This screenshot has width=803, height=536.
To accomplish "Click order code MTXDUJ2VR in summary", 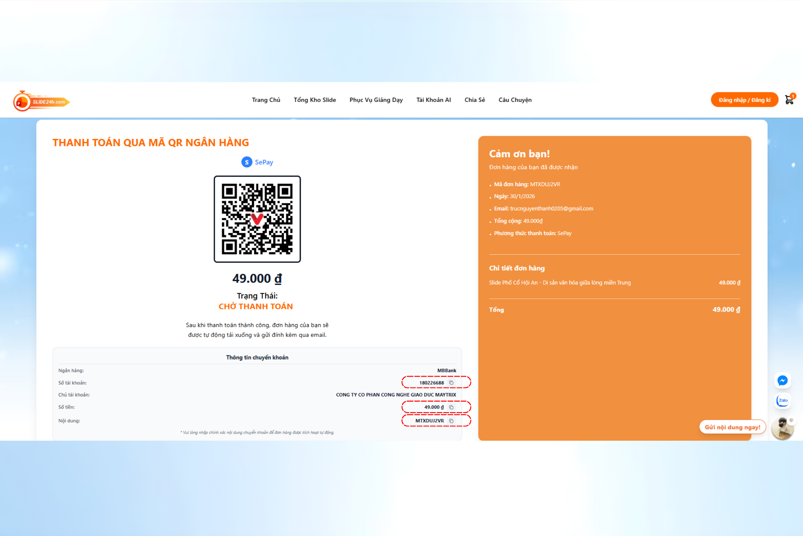I will (x=545, y=184).
